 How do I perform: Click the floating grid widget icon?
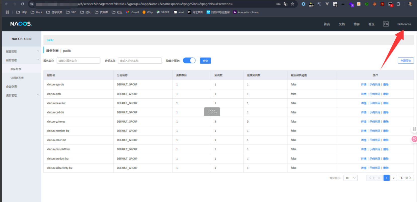click(x=414, y=129)
